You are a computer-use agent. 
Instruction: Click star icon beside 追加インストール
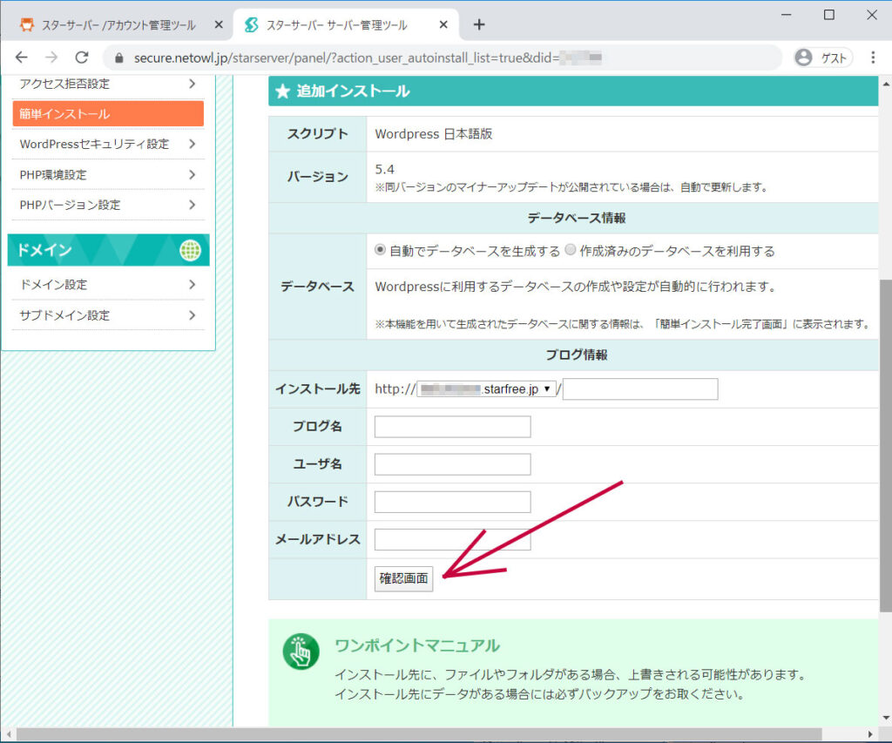(283, 91)
